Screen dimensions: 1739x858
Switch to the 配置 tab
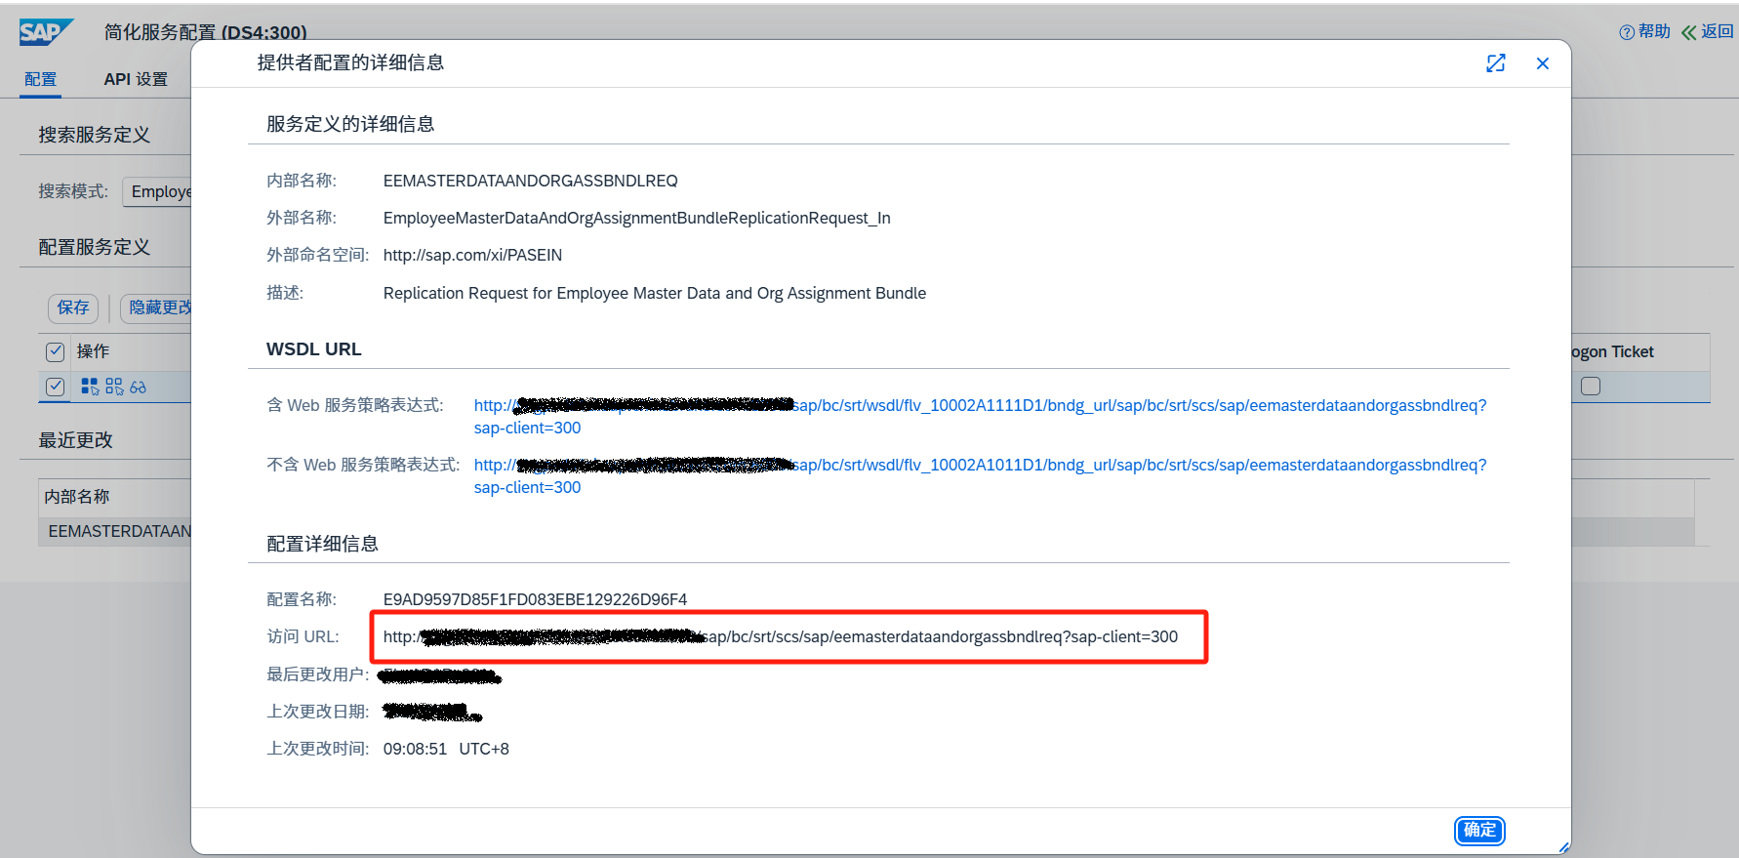pos(41,79)
